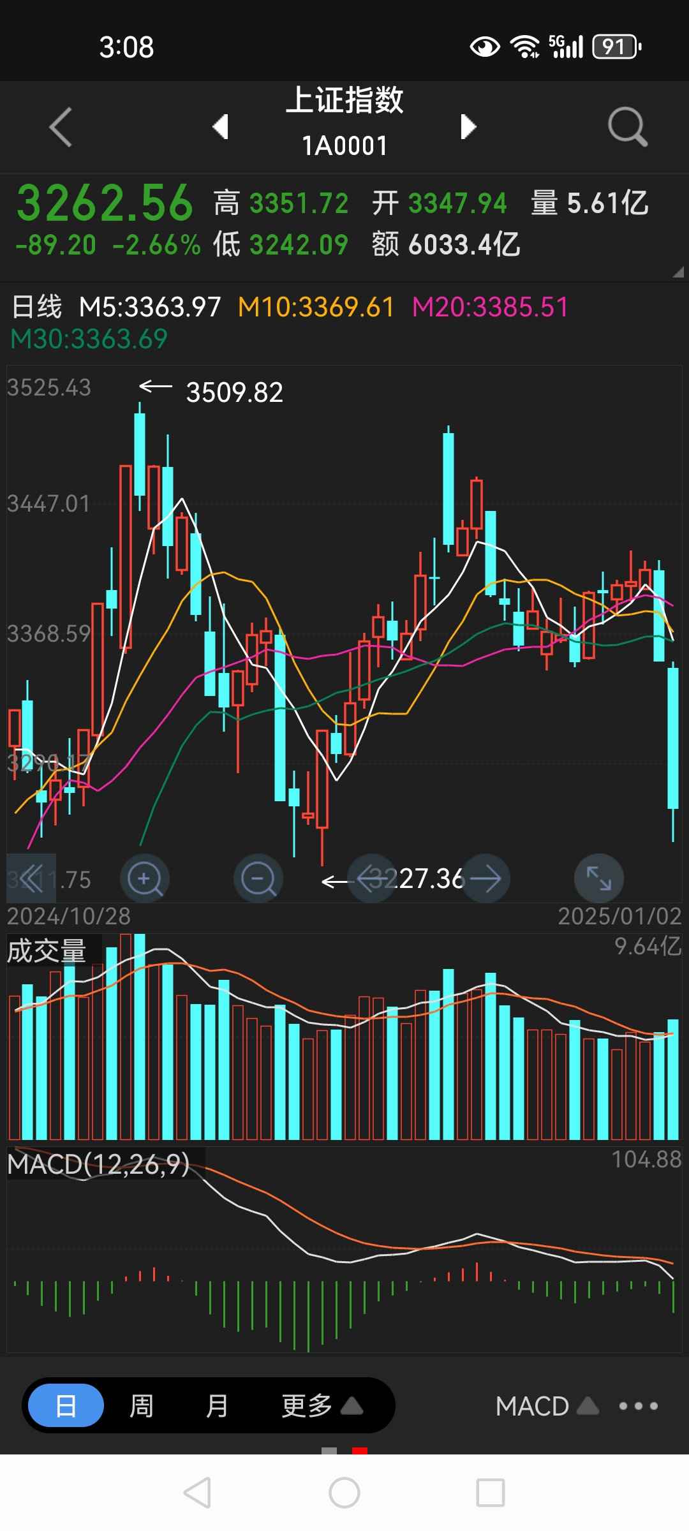
Task: Move chart left with circled arrow
Action: (372, 878)
